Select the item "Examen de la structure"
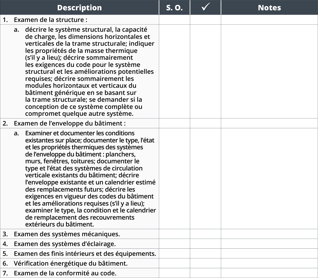 coord(50,20)
